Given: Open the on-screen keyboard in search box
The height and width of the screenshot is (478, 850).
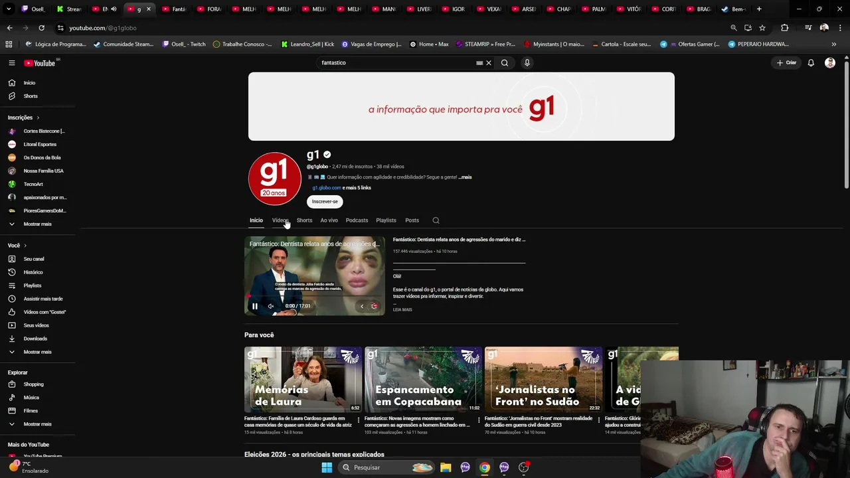Looking at the screenshot, I should click(479, 63).
